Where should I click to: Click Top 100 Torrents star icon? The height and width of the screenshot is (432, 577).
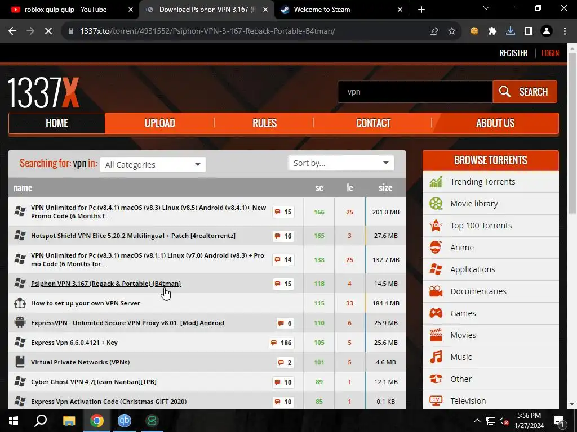click(x=436, y=225)
